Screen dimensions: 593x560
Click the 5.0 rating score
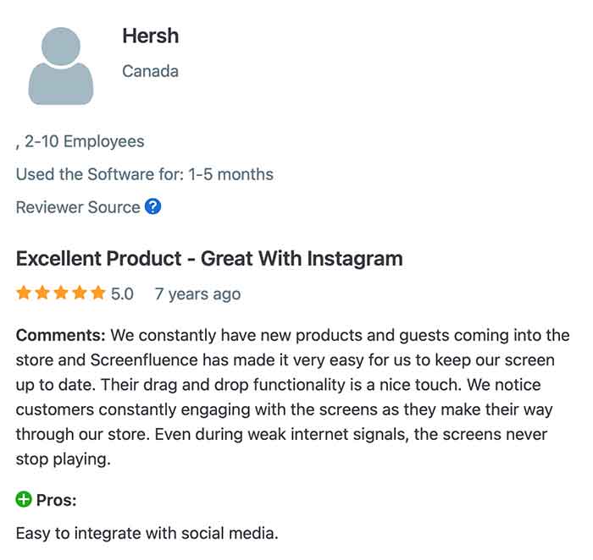(x=122, y=294)
